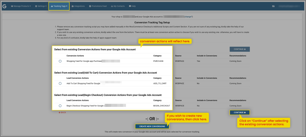Click the blurred account email in the navbar
This screenshot has width=306, height=137.
tap(289, 6)
